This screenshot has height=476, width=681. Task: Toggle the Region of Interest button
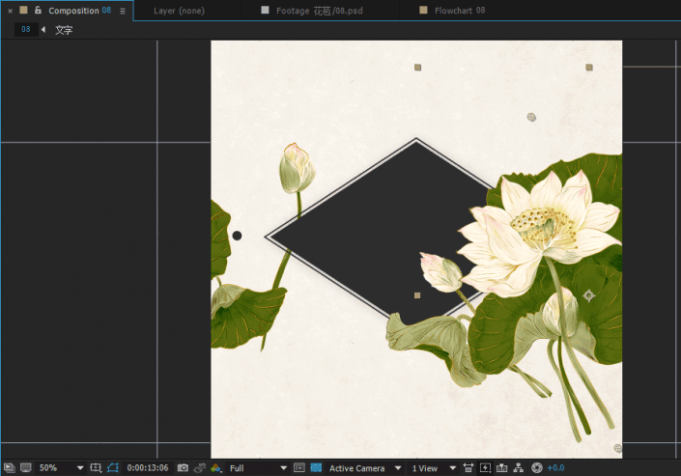tap(299, 467)
